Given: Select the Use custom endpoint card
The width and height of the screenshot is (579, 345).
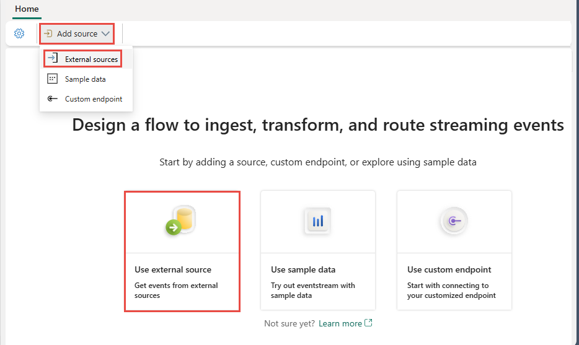Looking at the screenshot, I should [454, 250].
